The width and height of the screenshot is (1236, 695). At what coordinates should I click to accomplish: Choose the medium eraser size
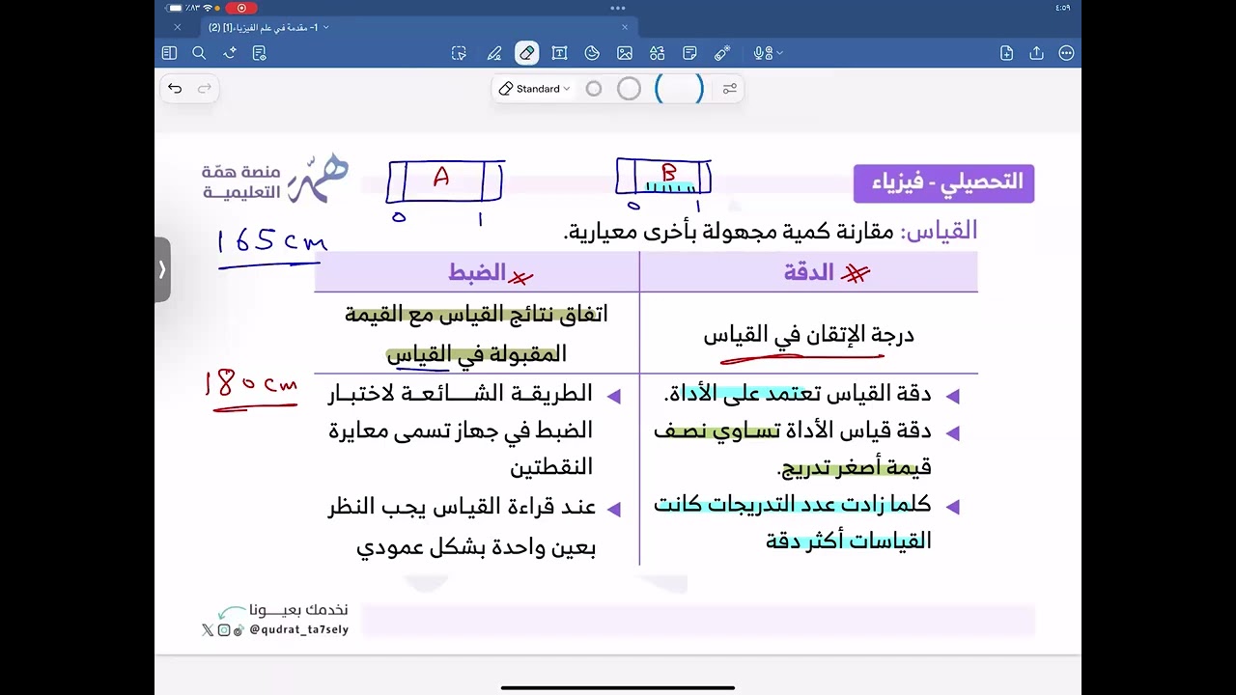click(629, 89)
